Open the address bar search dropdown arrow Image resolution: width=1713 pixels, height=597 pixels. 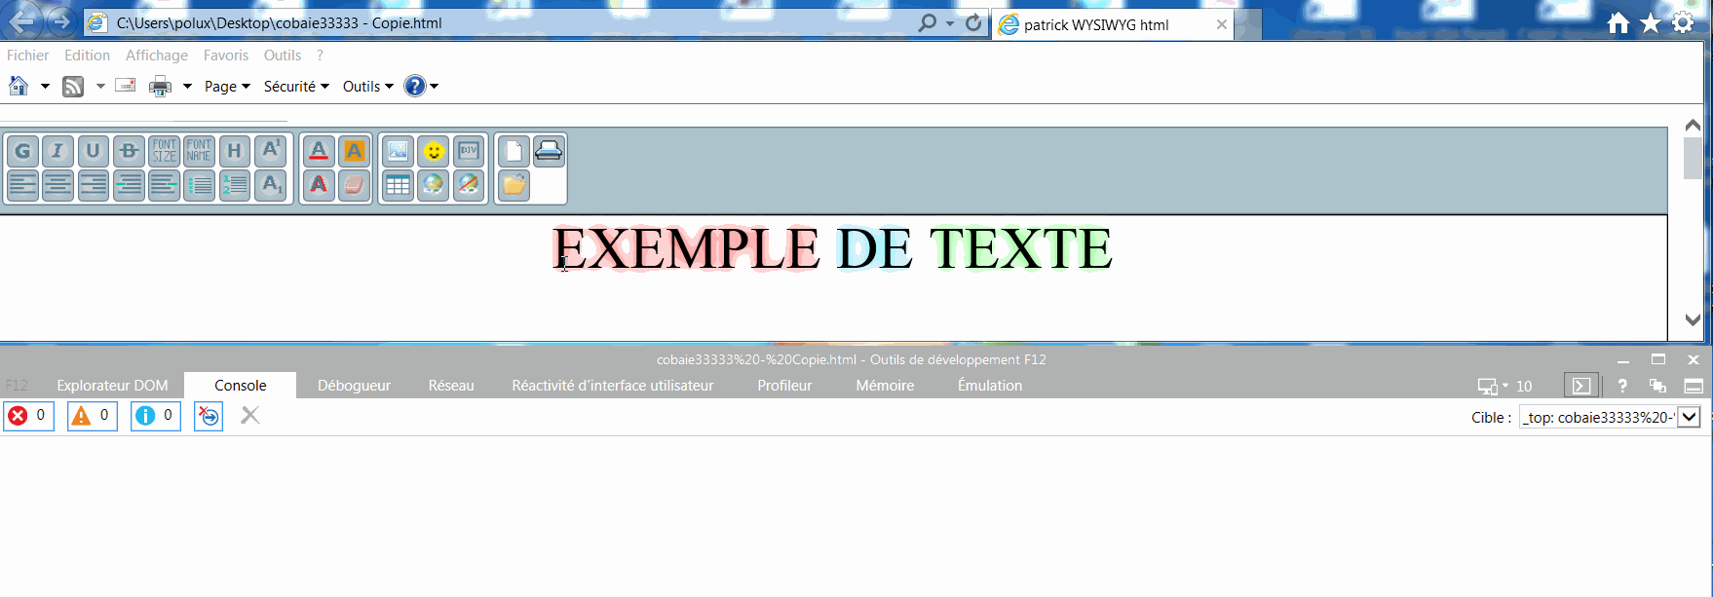point(950,23)
